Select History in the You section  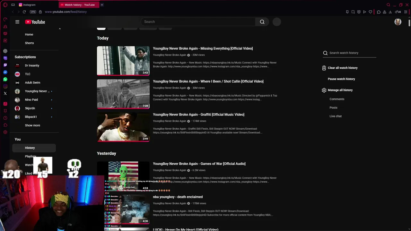(x=34, y=148)
